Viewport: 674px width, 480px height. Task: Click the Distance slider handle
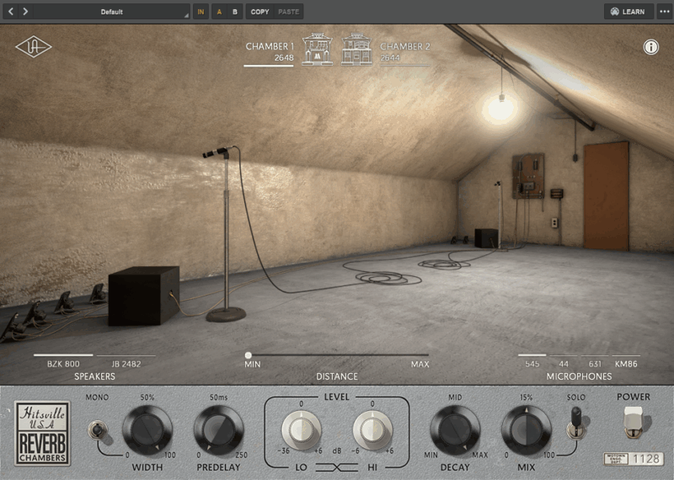[x=249, y=355]
